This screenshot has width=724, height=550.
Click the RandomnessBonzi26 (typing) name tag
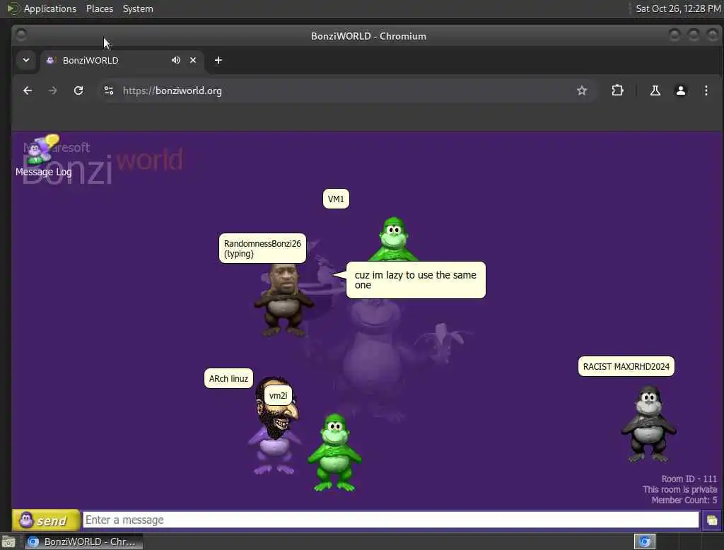[x=262, y=248]
